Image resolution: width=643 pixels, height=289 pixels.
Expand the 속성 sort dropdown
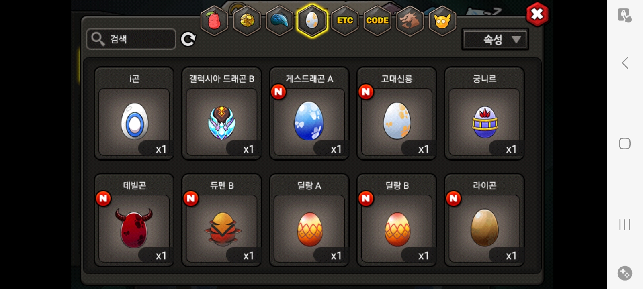click(495, 39)
